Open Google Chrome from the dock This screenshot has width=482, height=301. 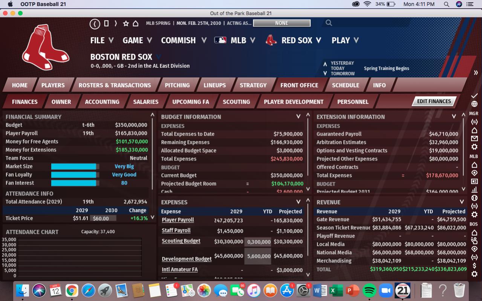click(72, 290)
